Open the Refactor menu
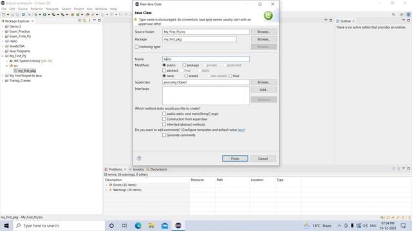The image size is (412, 231). click(x=37, y=9)
